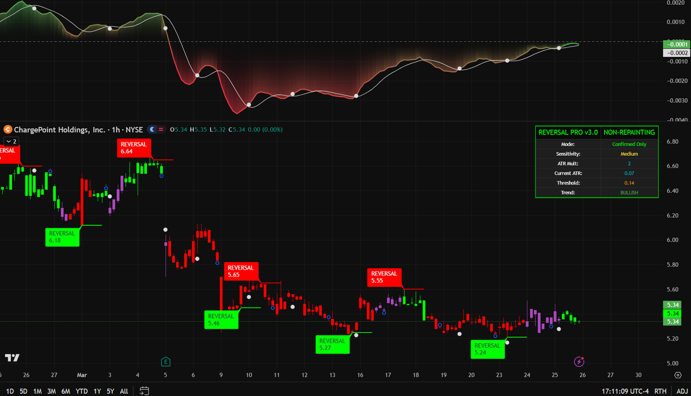
Task: Set chart range to 3M
Action: click(52, 391)
